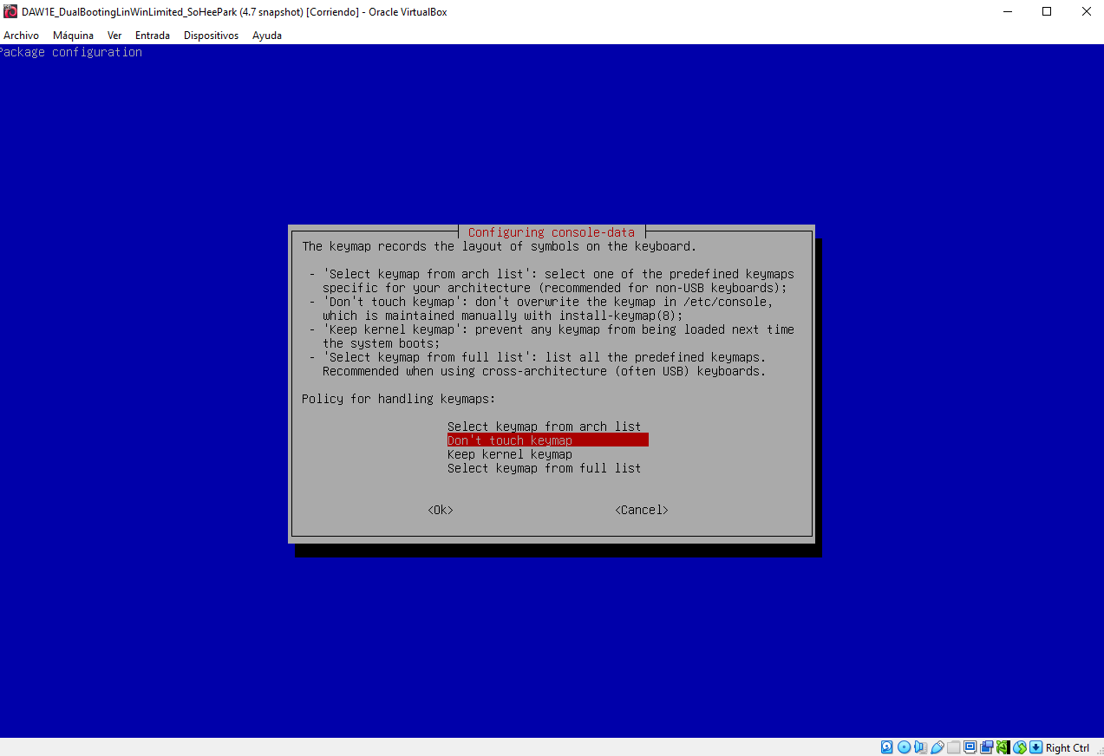
Task: Click the hard disk activity status icon
Action: (x=886, y=747)
